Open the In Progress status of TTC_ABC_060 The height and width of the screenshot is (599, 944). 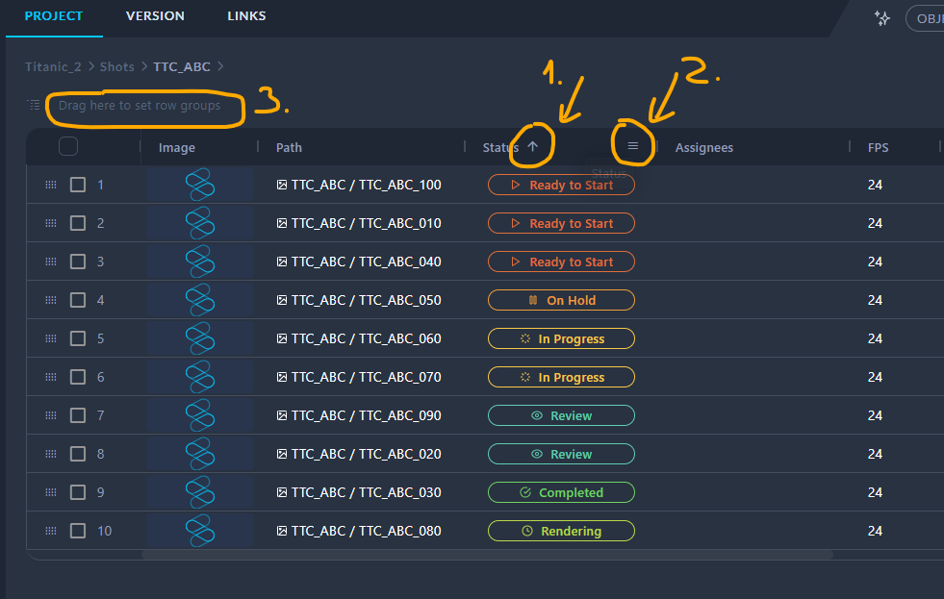click(561, 338)
